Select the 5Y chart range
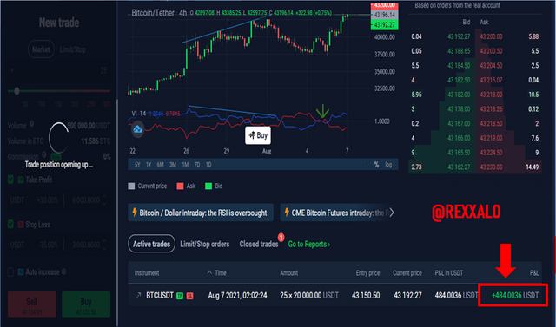This screenshot has height=327, width=556. pyautogui.click(x=137, y=165)
